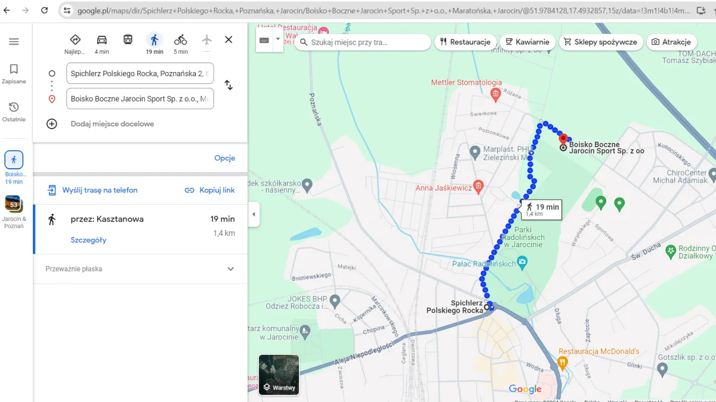Click the Pałac Radolińskich camera pin
Viewport: 716px width, 402px height.
(x=523, y=262)
